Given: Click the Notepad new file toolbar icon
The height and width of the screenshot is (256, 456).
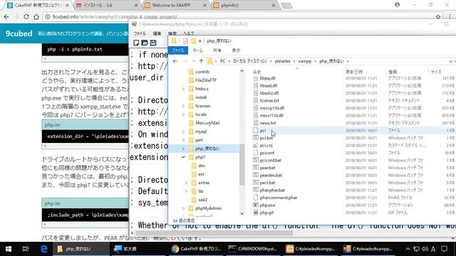Looking at the screenshot, I should click(136, 43).
